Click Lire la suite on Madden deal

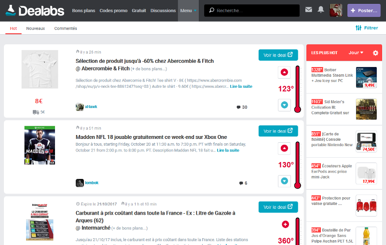(228, 150)
